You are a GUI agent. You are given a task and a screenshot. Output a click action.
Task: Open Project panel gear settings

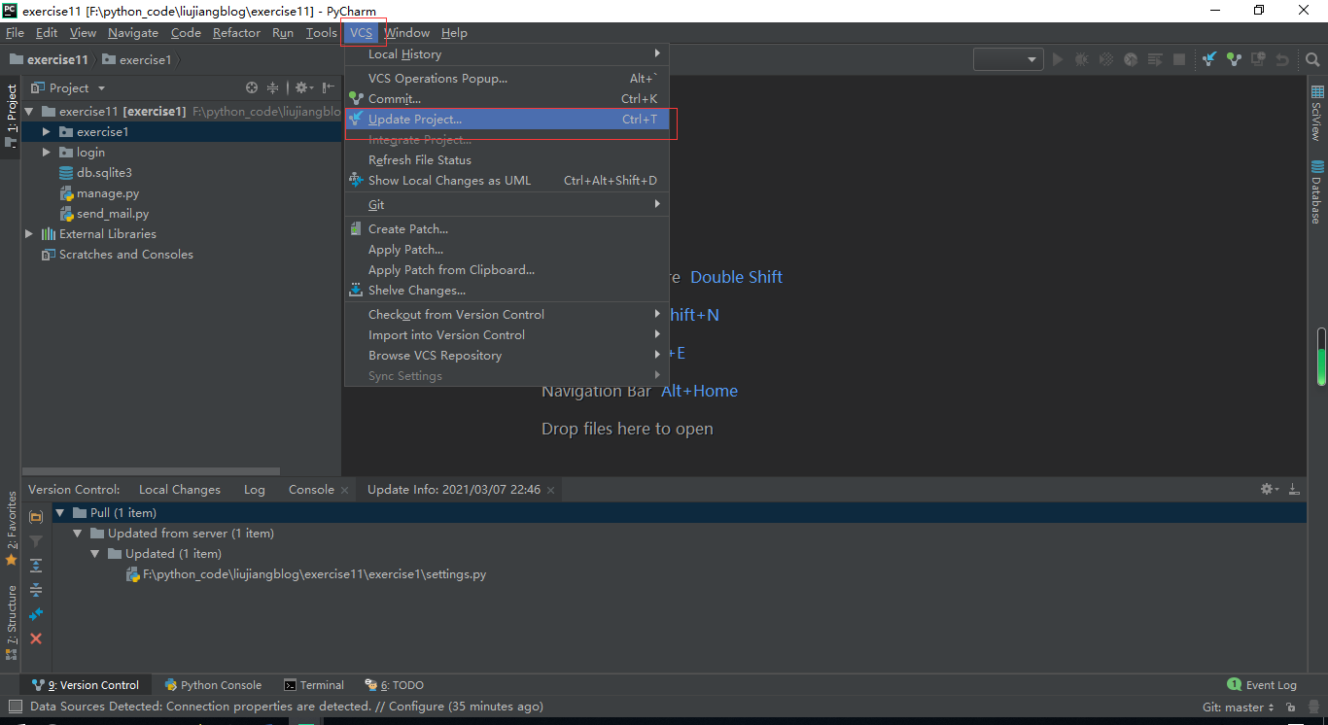pos(303,87)
